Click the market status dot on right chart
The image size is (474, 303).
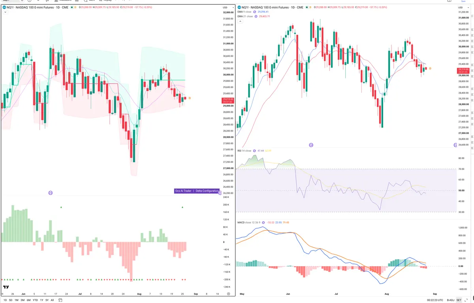(x=306, y=8)
